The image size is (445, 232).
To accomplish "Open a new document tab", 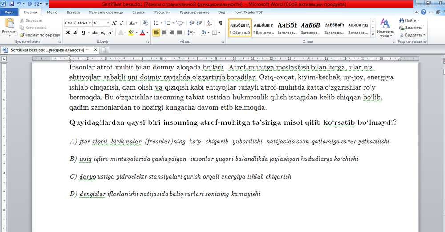I will [x=104, y=50].
